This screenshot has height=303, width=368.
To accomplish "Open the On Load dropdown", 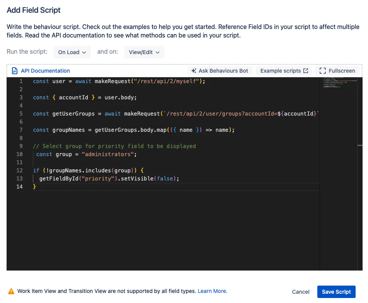I will tap(72, 52).
